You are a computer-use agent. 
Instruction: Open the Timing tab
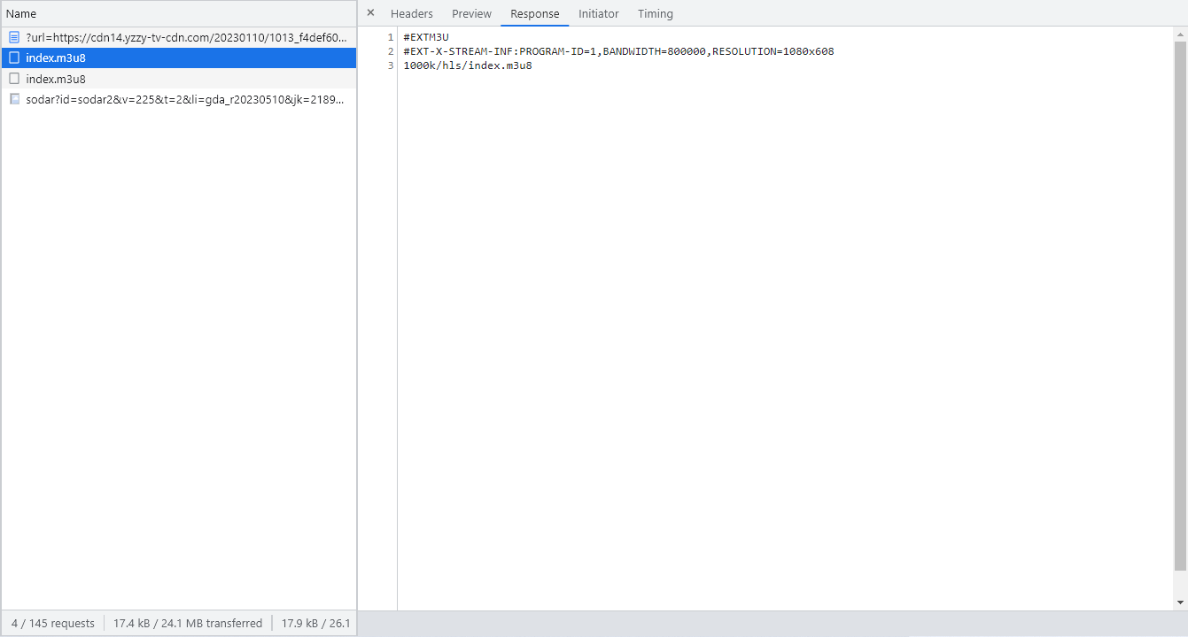(655, 14)
